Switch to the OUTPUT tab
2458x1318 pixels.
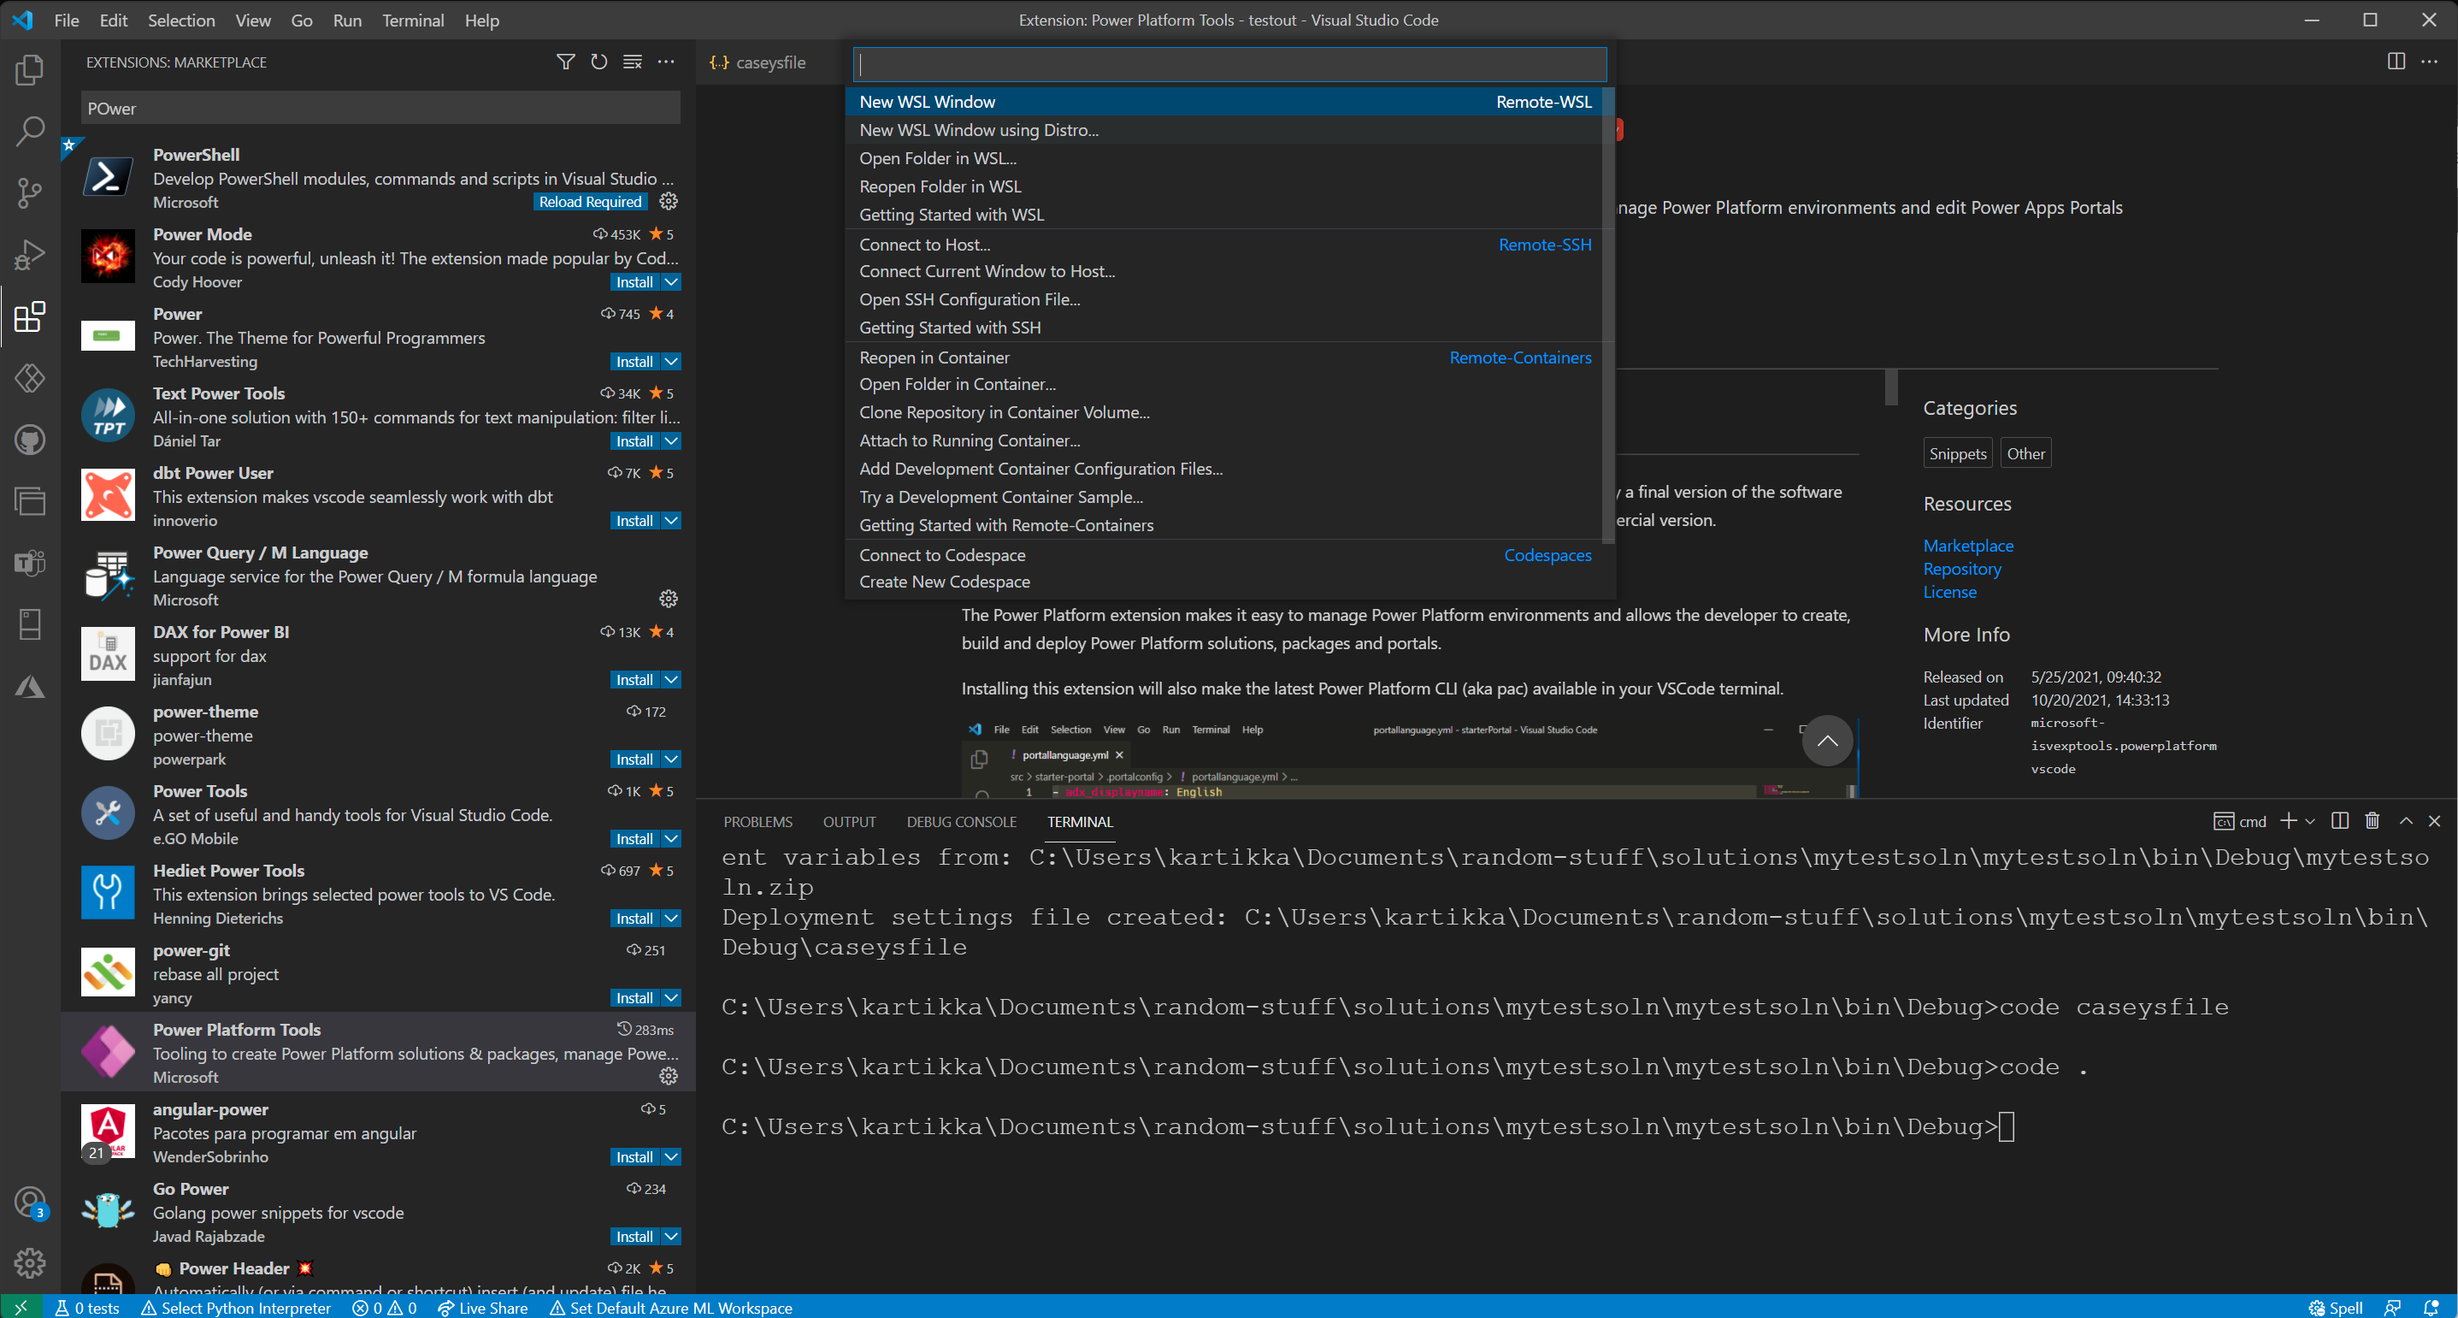point(849,821)
